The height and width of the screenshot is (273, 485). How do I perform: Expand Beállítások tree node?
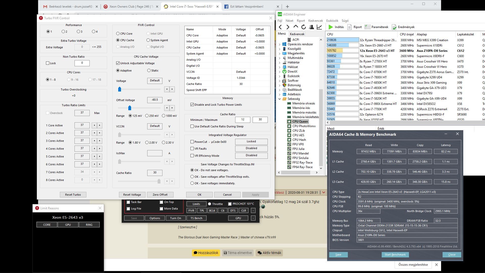pyautogui.click(x=279, y=90)
